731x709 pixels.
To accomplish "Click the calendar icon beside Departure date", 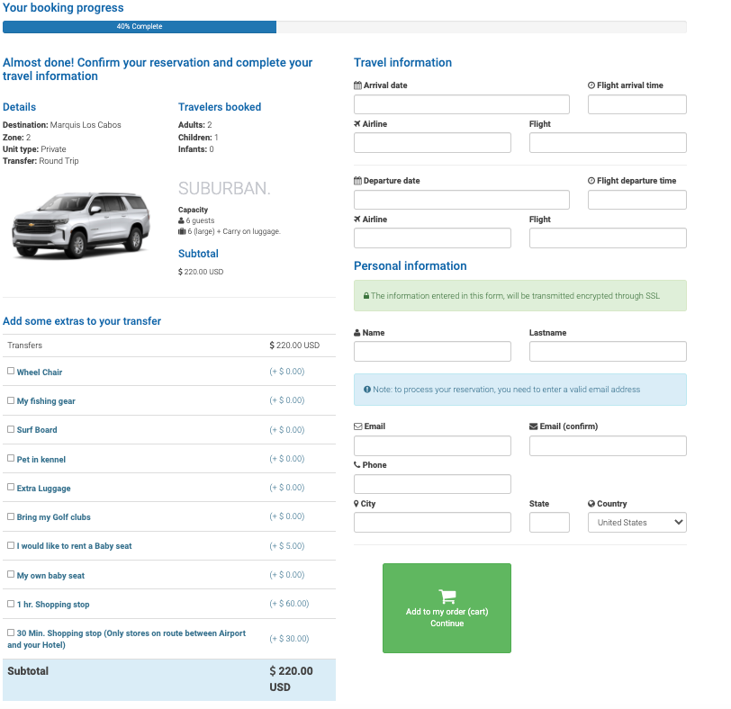I will click(x=358, y=182).
